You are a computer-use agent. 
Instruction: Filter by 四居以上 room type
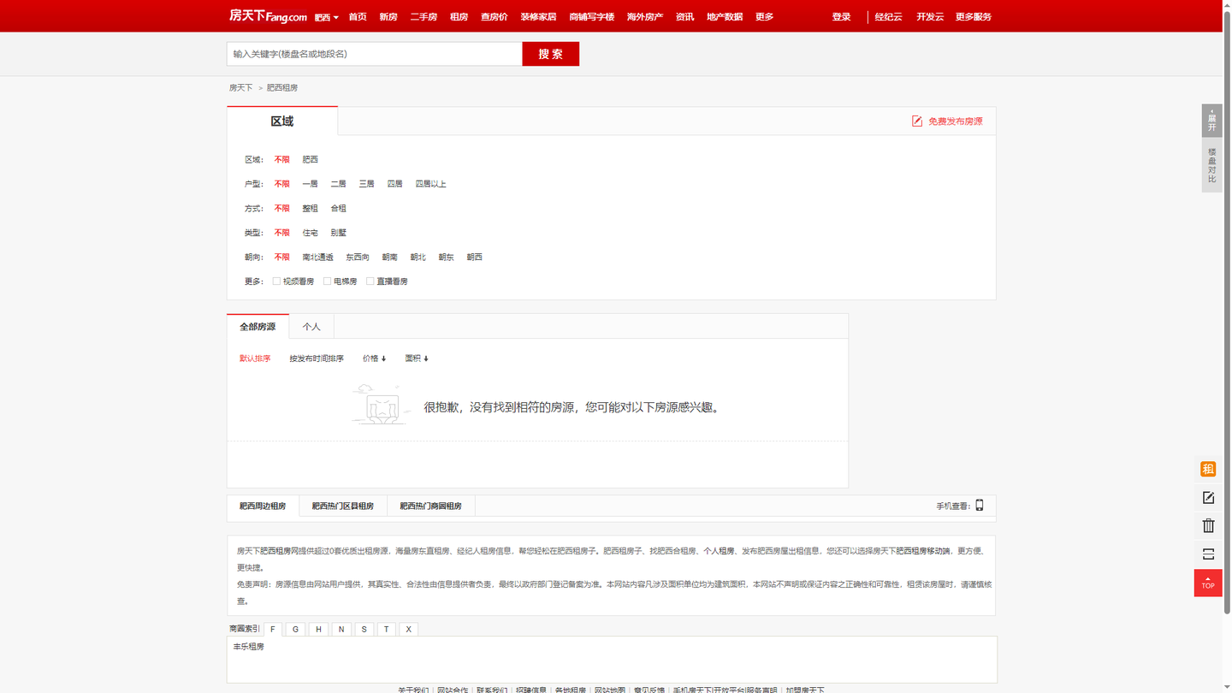430,184
